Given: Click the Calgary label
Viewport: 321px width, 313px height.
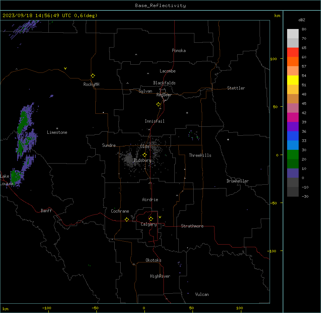Looking at the screenshot, I should coord(149,224).
